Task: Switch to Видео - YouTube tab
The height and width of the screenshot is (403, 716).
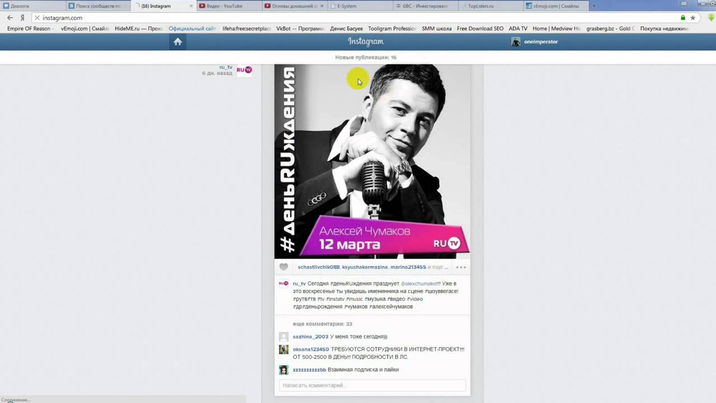Action: [229, 6]
